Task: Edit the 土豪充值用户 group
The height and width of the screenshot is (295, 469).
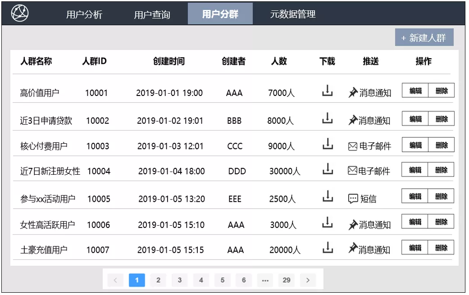Action: [x=415, y=247]
